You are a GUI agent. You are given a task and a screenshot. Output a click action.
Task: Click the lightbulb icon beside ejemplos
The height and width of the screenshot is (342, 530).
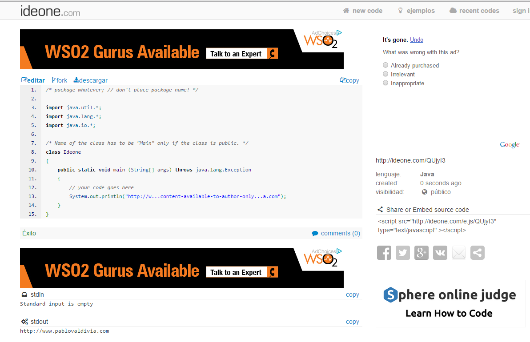click(401, 11)
